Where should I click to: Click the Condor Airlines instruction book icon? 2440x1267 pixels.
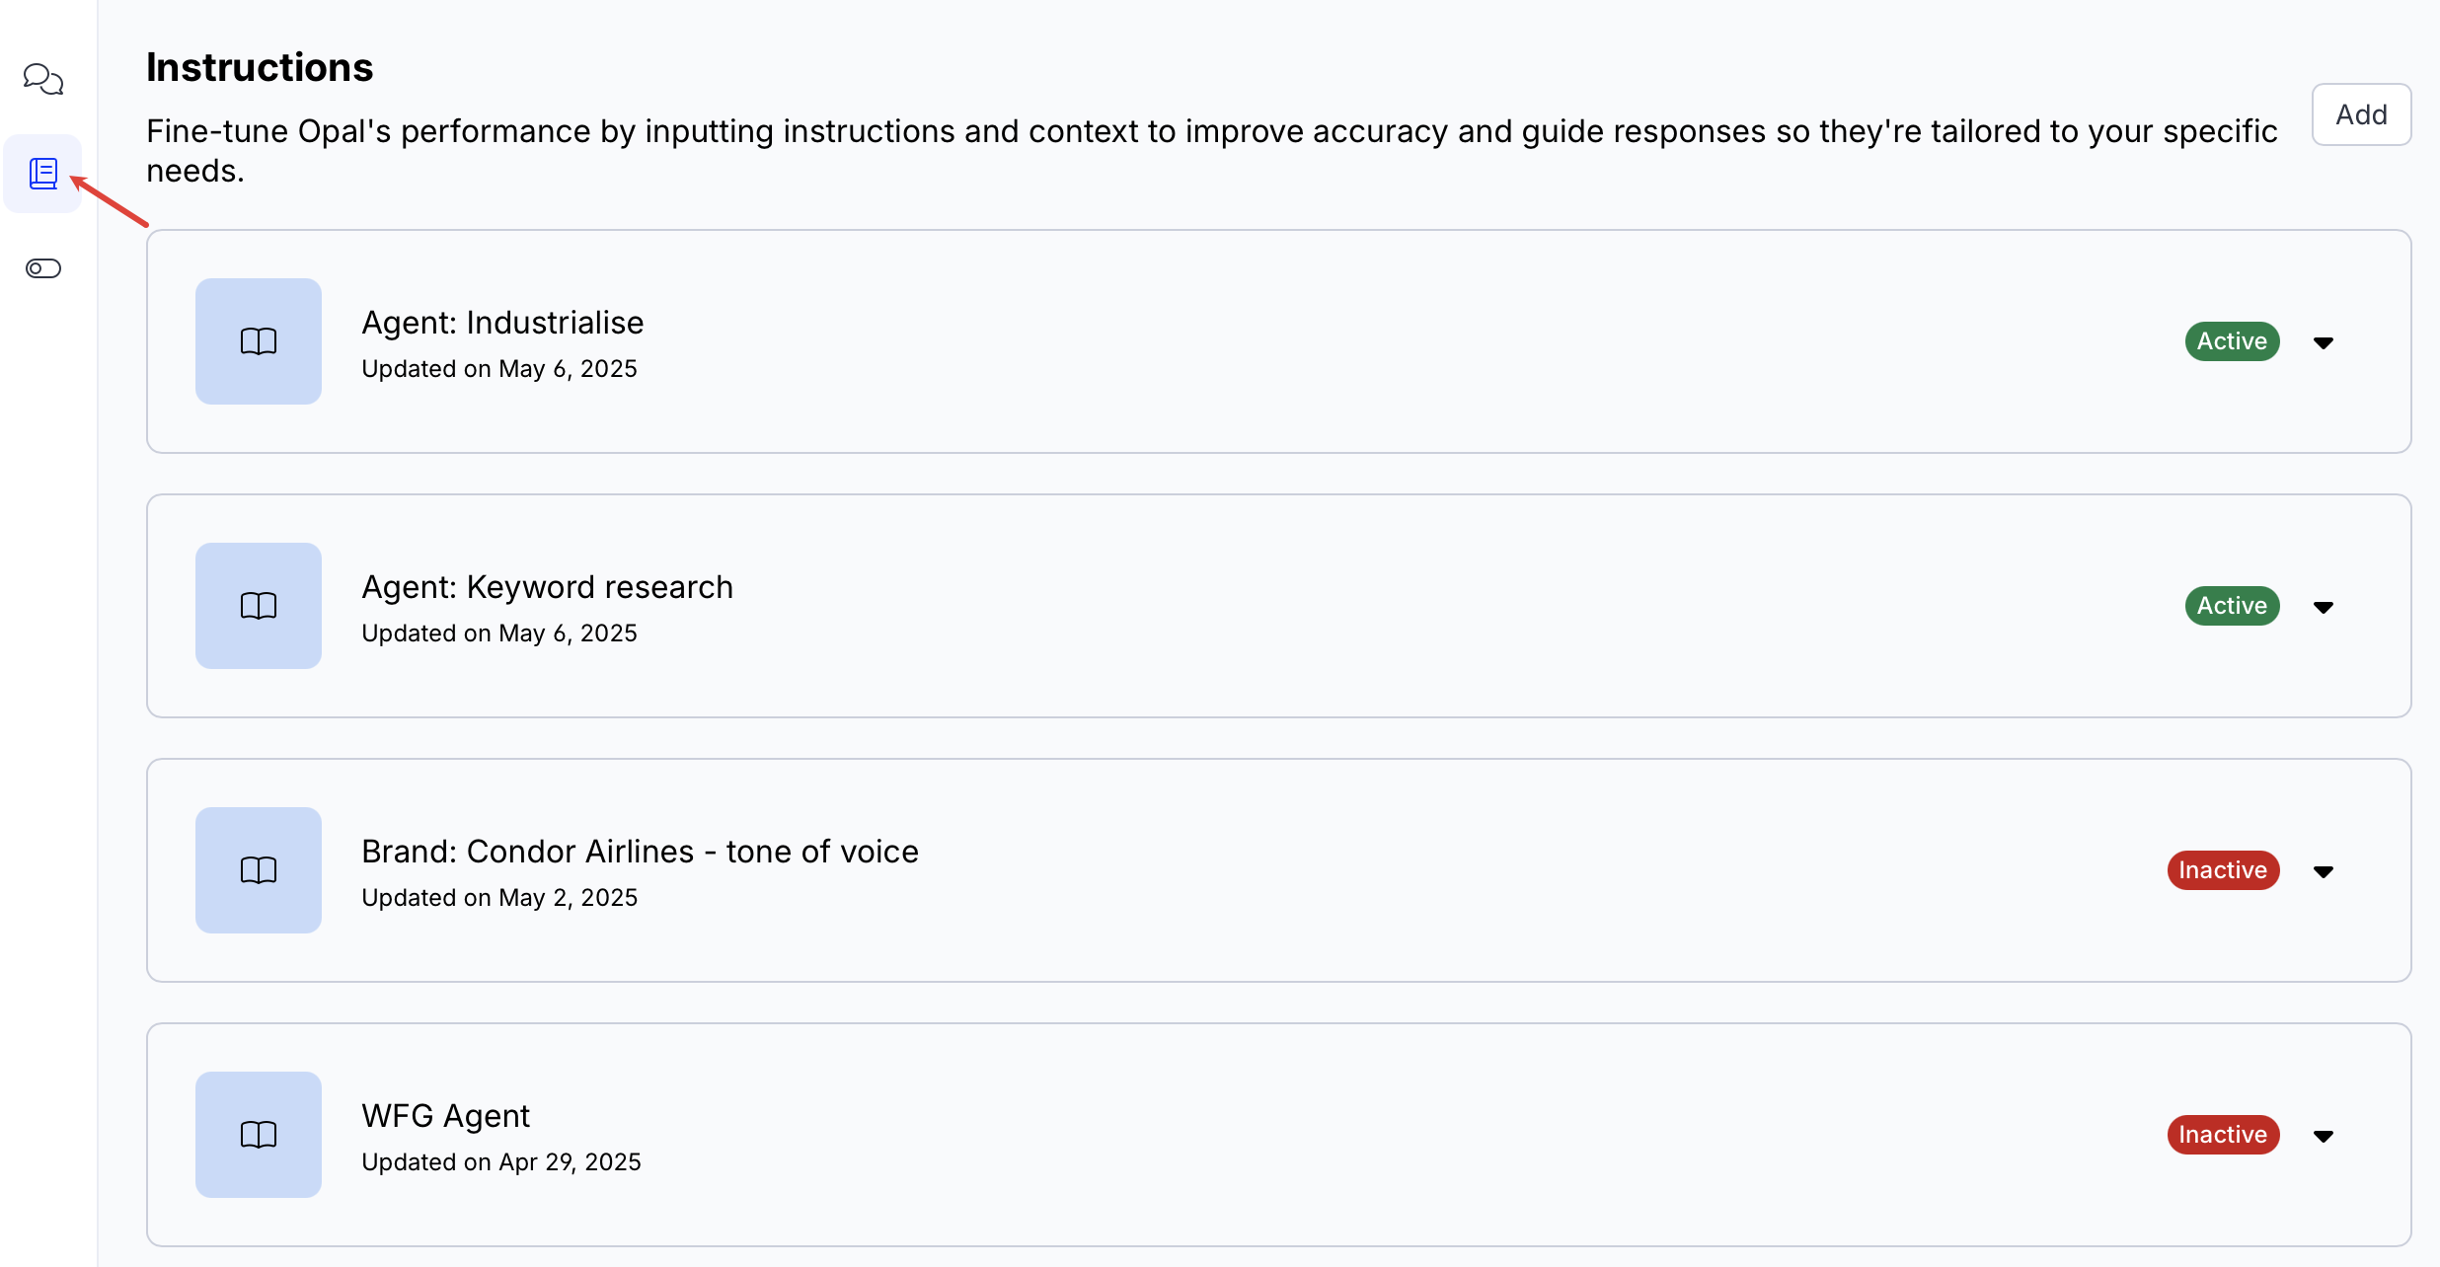(259, 870)
